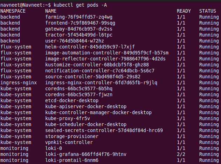Click the loki-promtail-6nnm6 pod name
The height and width of the screenshot is (164, 221).
(72, 160)
